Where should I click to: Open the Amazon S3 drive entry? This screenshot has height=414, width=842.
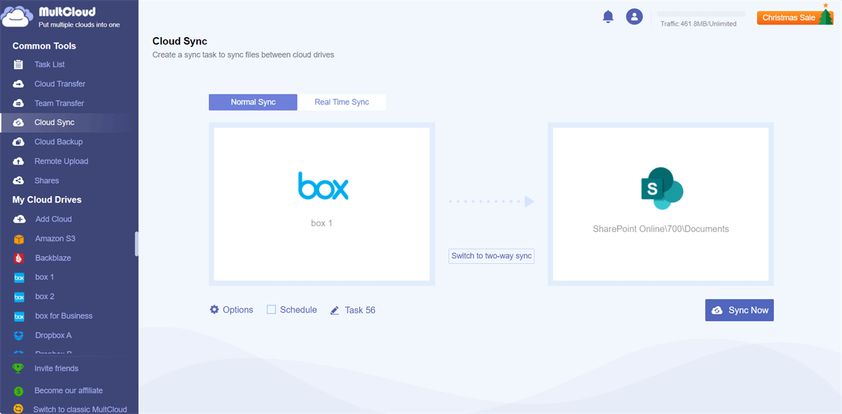[55, 239]
